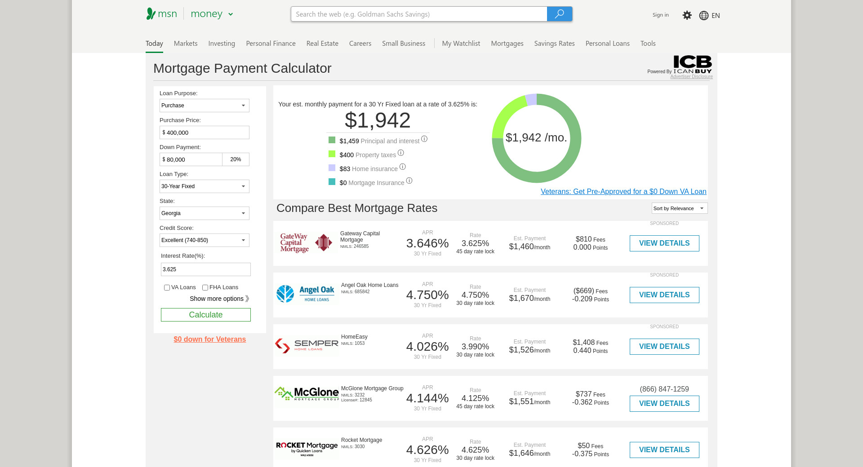Expand the State dropdown showing Georgia

204,213
